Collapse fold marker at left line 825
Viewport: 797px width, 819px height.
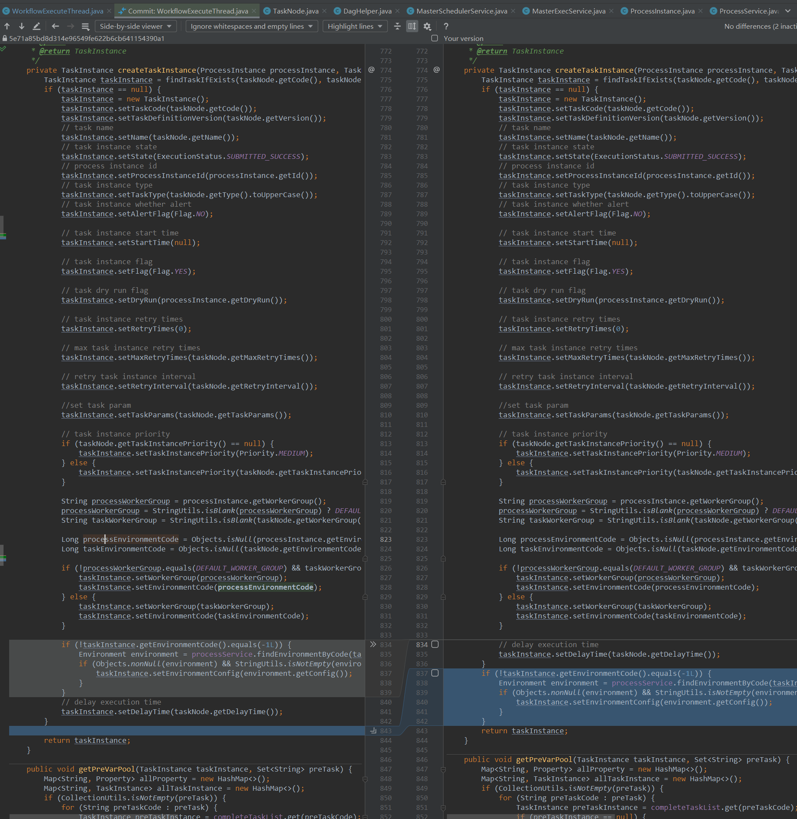(x=365, y=558)
